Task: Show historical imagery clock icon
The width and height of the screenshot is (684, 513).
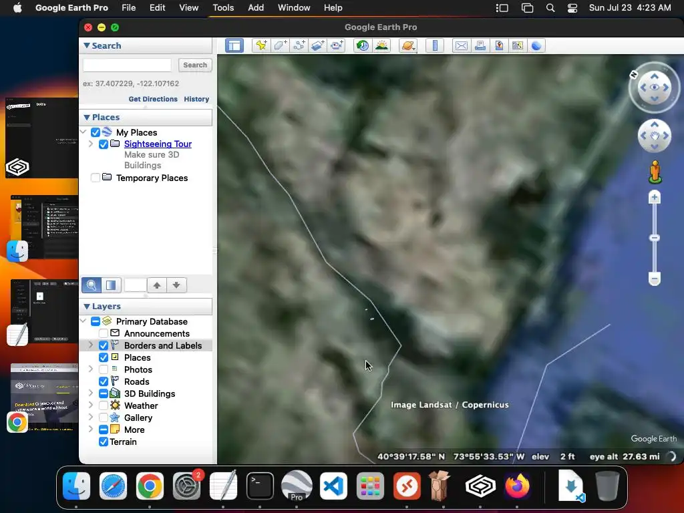Action: click(x=363, y=45)
